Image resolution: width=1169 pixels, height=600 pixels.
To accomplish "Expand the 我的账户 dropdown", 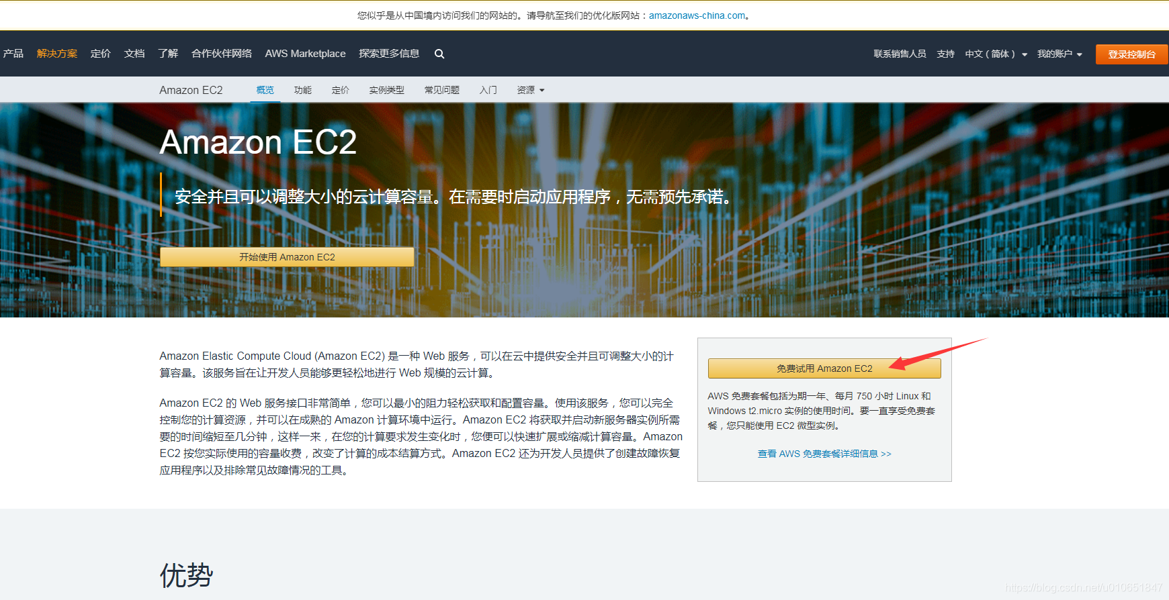I will [1059, 54].
